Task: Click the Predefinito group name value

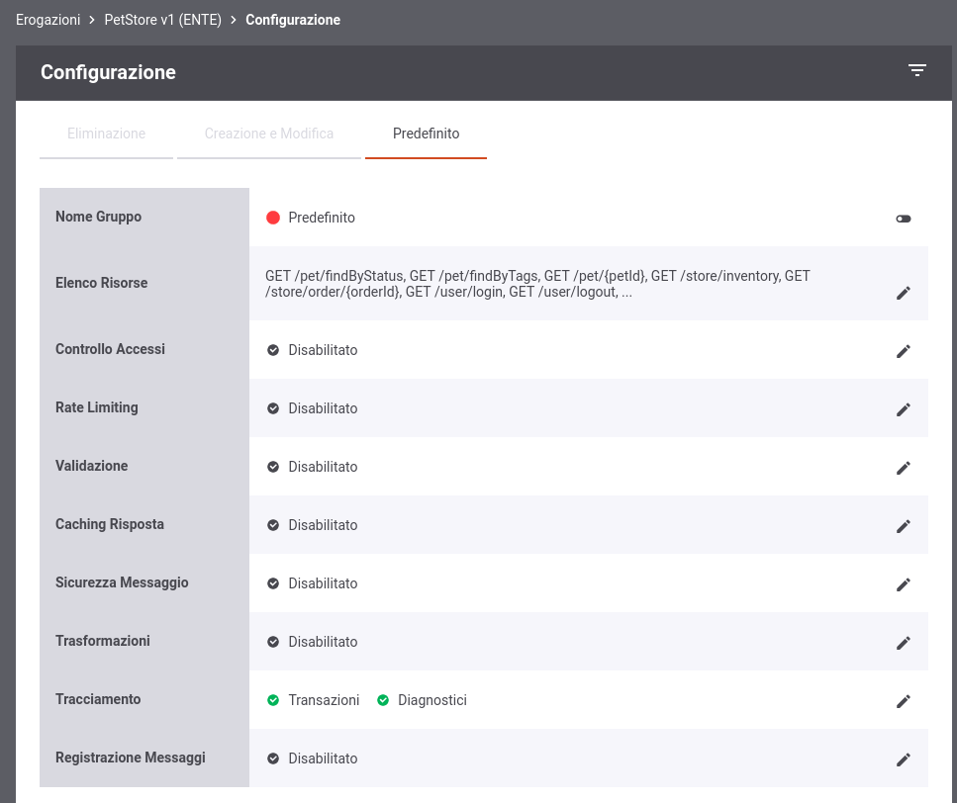Action: [x=322, y=218]
